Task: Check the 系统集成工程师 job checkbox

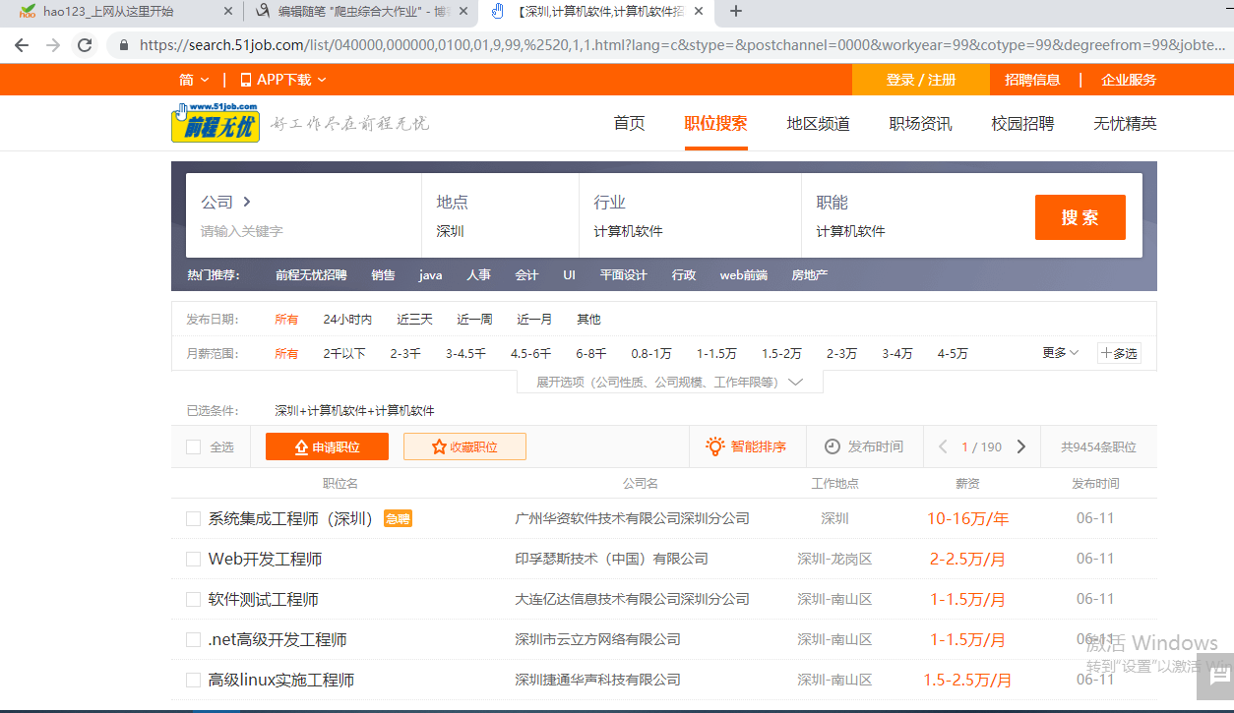Action: click(194, 518)
